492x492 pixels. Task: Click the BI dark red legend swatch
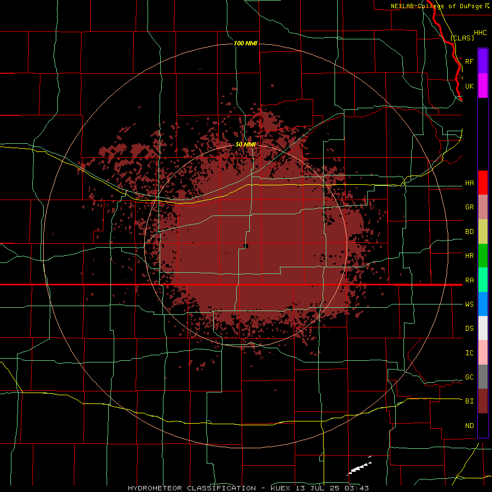[x=483, y=401]
